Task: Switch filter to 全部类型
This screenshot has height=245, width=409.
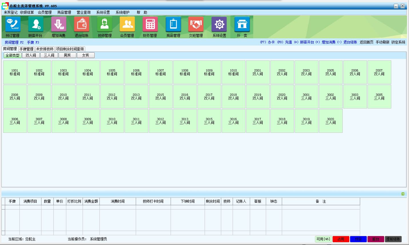Action: pos(13,55)
